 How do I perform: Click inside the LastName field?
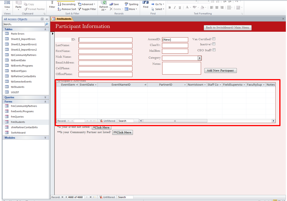105,45
